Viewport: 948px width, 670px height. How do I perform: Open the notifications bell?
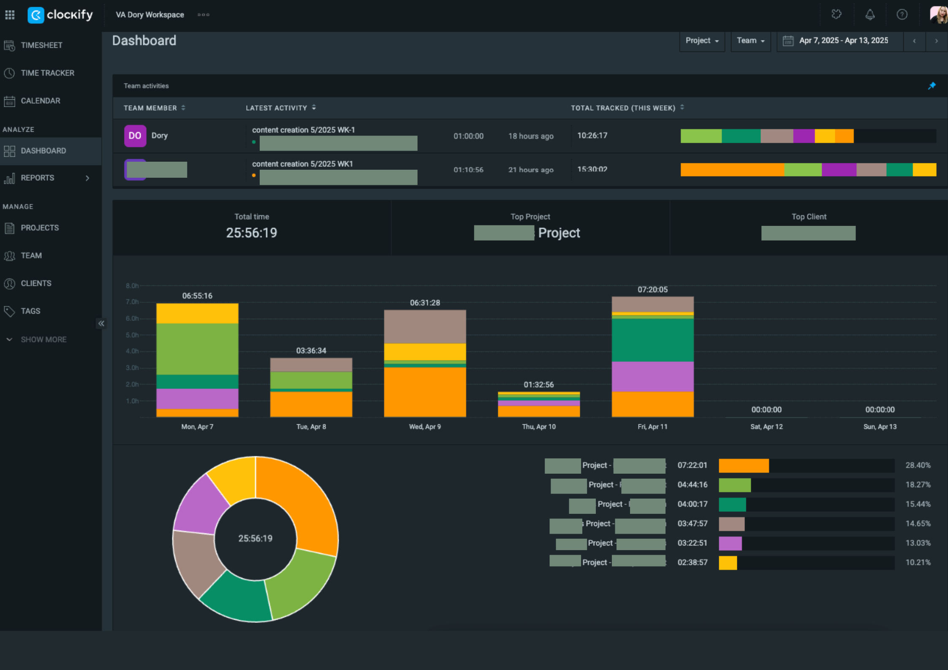point(870,15)
